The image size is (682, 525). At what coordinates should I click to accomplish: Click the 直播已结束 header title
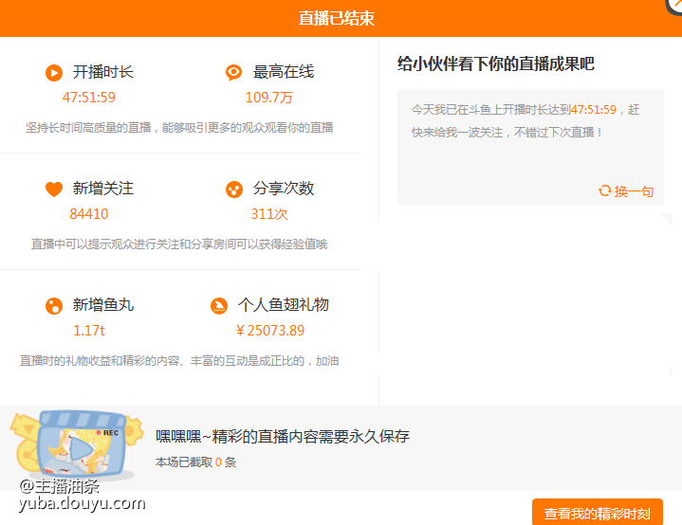point(336,18)
